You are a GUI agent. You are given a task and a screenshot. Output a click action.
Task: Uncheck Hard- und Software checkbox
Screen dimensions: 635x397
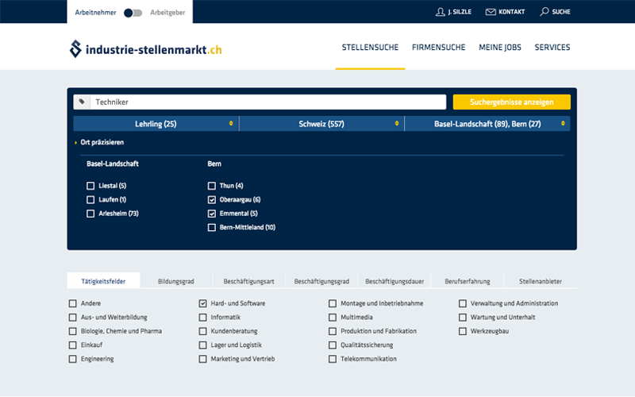point(203,303)
